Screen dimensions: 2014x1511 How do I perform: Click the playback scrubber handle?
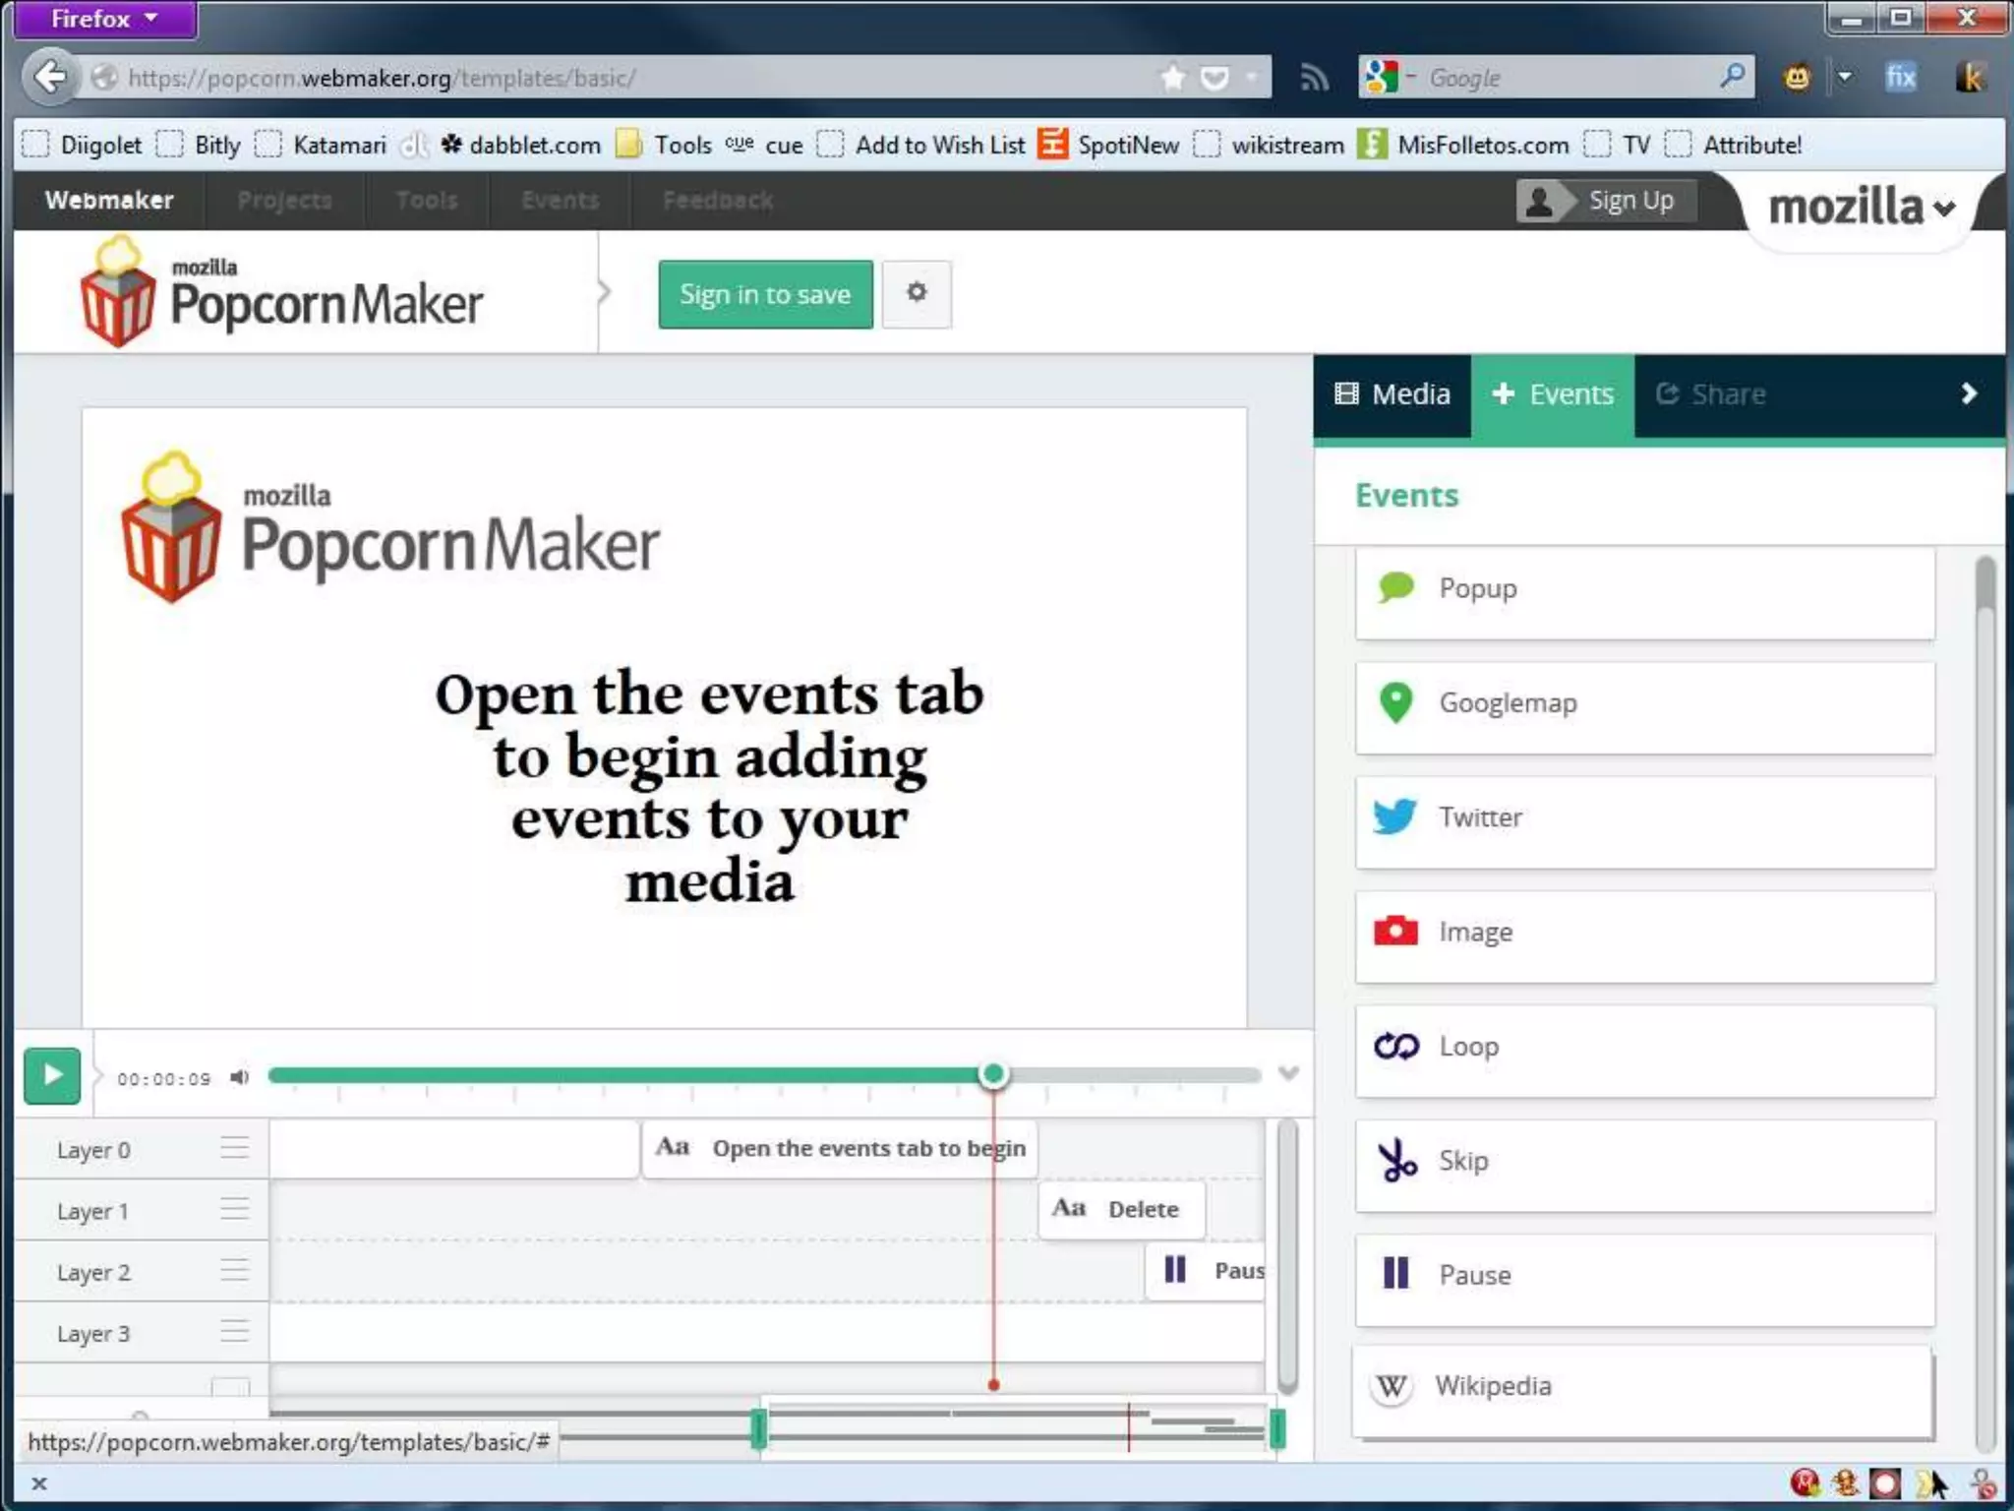(x=993, y=1074)
